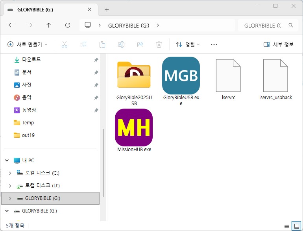Click the Refresh button in navigation bar
The image size is (303, 231).
(67, 25)
